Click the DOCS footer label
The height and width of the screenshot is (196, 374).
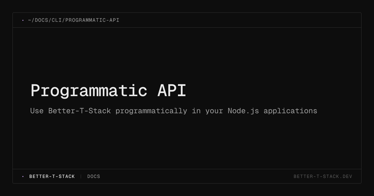(x=94, y=176)
